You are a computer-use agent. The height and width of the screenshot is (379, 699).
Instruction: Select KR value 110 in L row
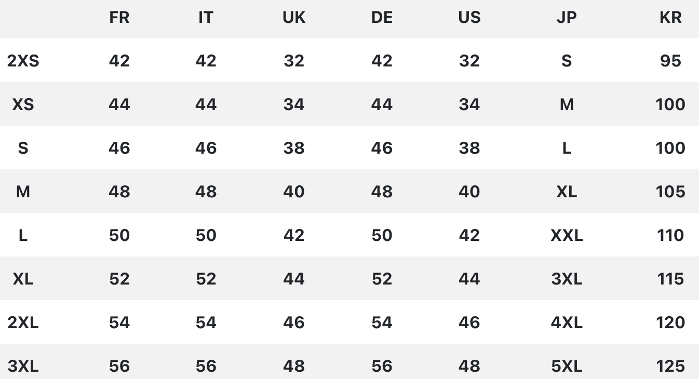pos(670,236)
